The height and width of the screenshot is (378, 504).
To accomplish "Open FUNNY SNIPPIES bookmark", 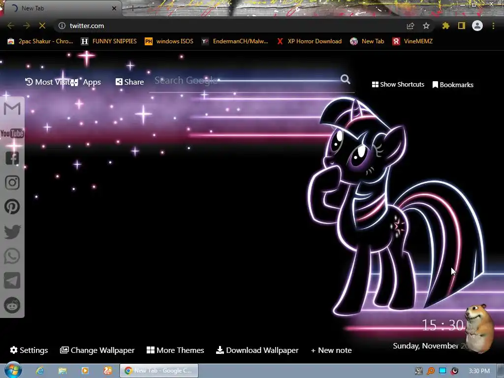I will coord(109,41).
